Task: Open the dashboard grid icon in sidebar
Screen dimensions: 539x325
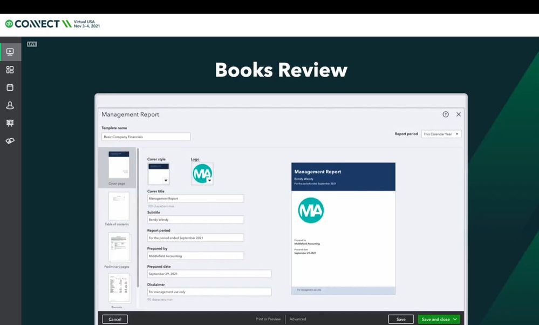Action: tap(10, 70)
